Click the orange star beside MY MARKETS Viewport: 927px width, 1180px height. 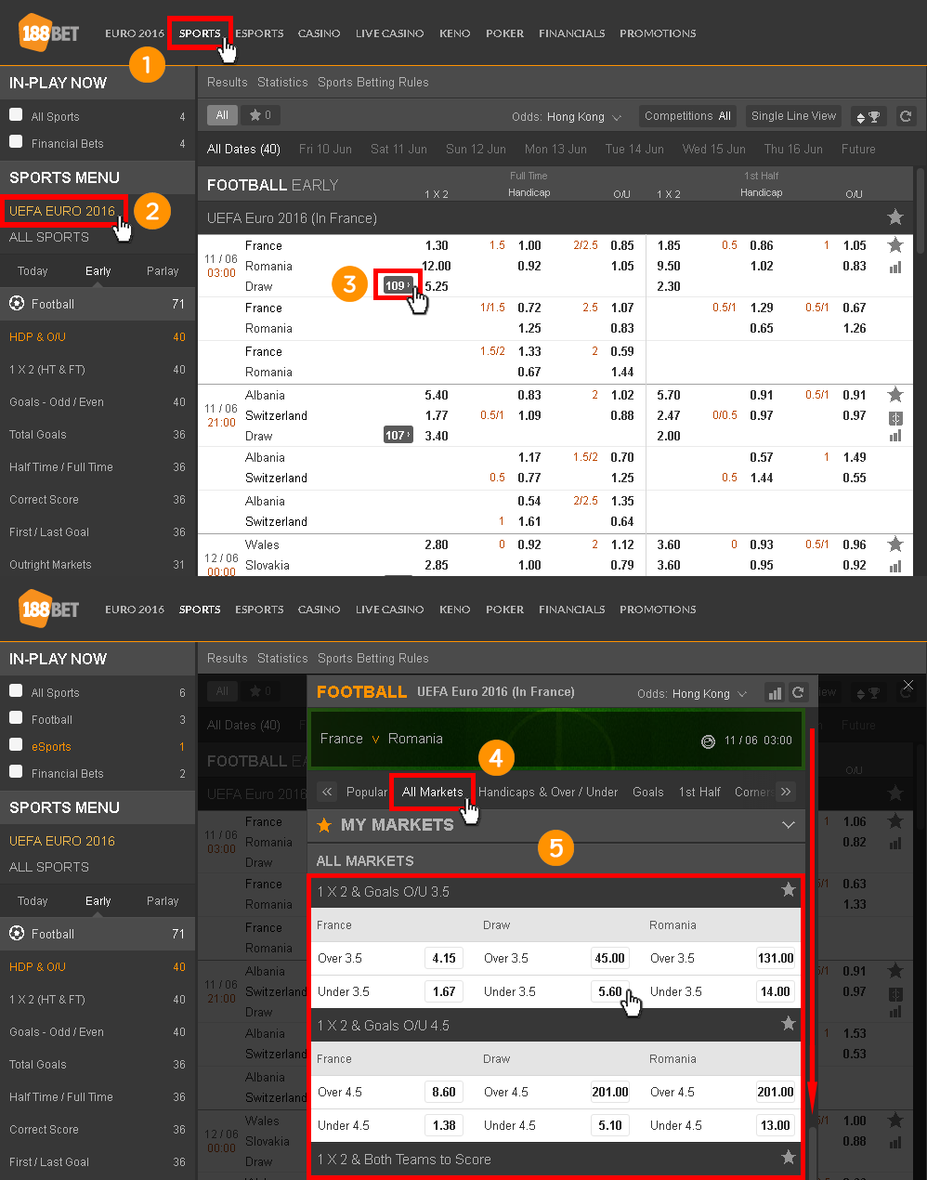click(324, 824)
